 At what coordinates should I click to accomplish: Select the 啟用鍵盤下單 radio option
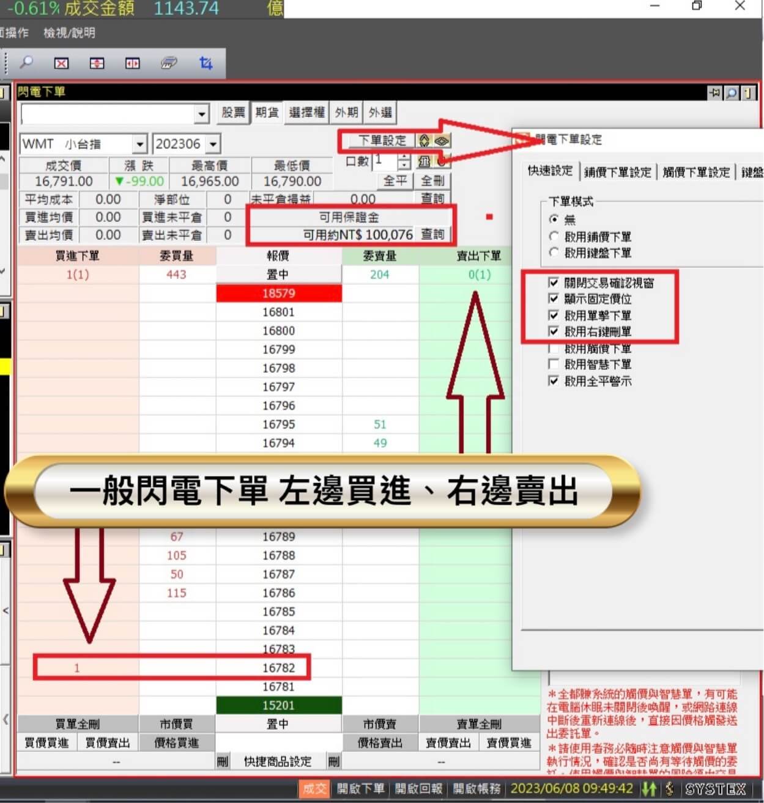pos(554,253)
